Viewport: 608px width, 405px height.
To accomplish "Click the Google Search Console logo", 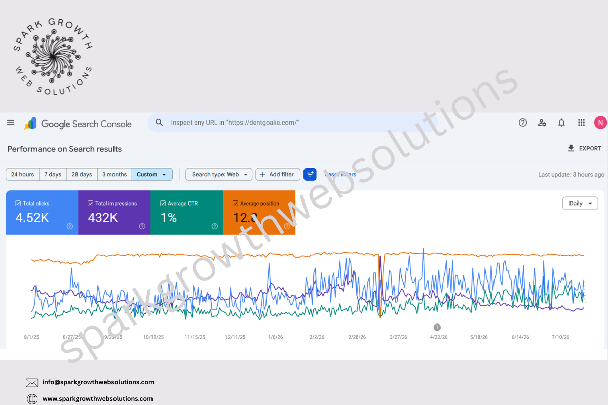I will coord(78,124).
